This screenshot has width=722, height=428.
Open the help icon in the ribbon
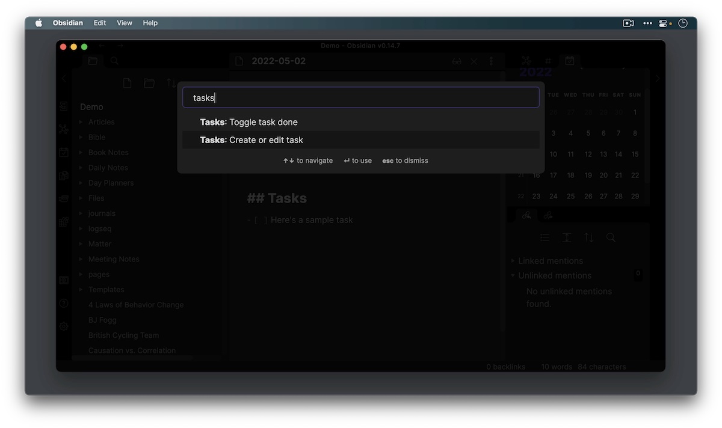click(x=64, y=303)
